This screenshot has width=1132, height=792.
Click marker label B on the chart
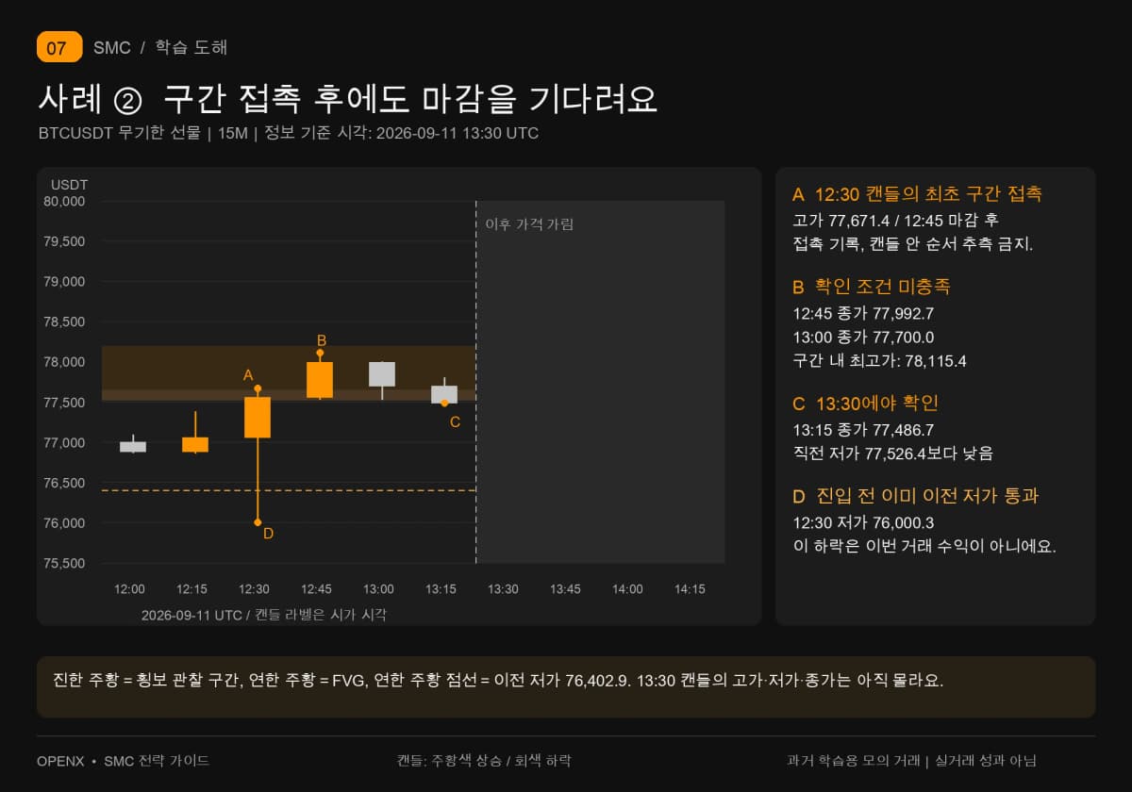click(x=322, y=340)
